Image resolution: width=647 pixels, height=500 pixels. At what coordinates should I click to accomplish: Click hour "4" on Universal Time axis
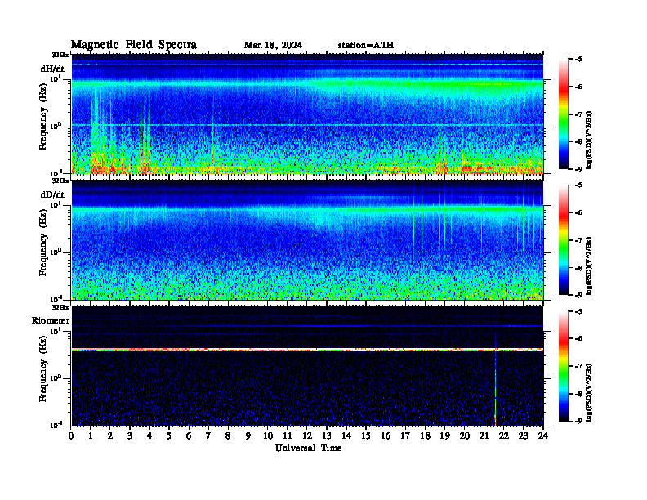tap(149, 435)
